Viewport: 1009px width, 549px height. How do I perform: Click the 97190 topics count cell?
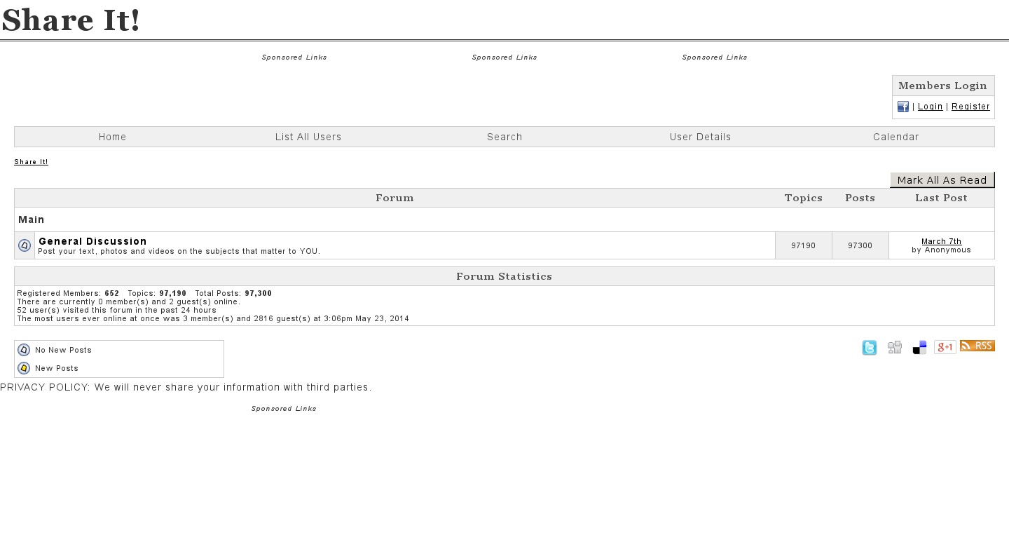(804, 245)
